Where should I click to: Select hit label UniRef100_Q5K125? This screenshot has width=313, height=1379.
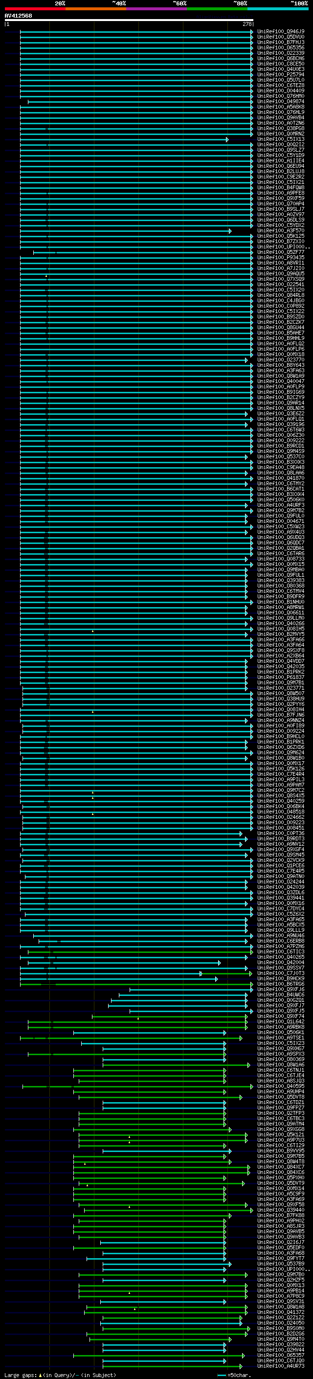(281, 236)
